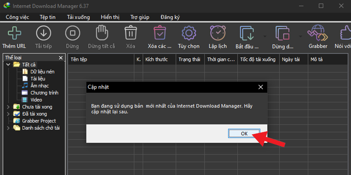Sort by the Kích thước column header

coord(159,59)
